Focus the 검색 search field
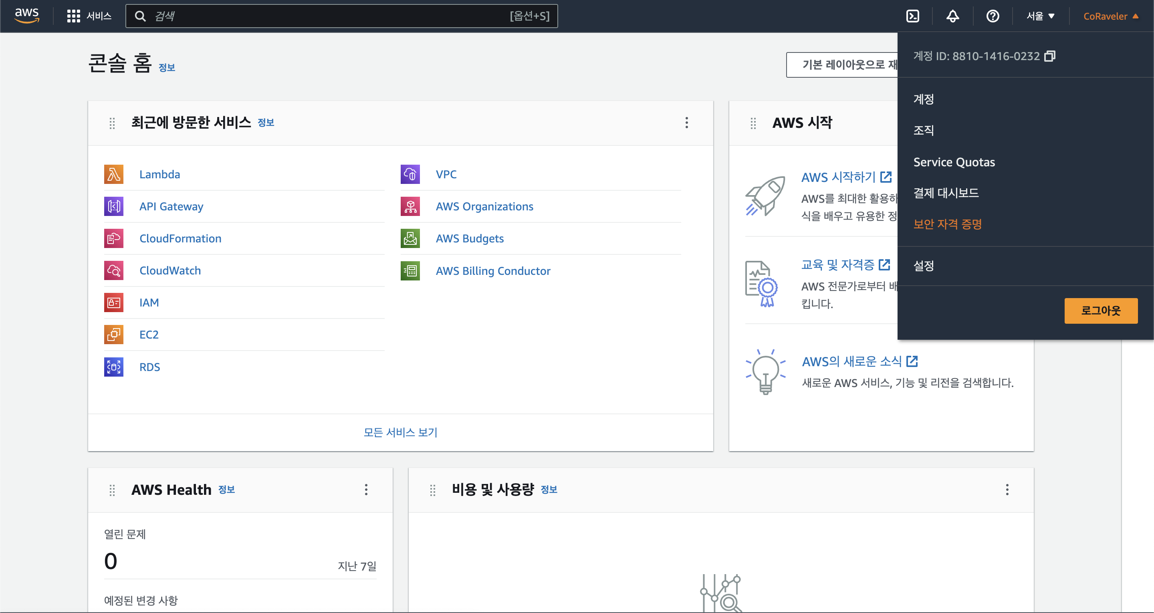 pyautogui.click(x=341, y=16)
